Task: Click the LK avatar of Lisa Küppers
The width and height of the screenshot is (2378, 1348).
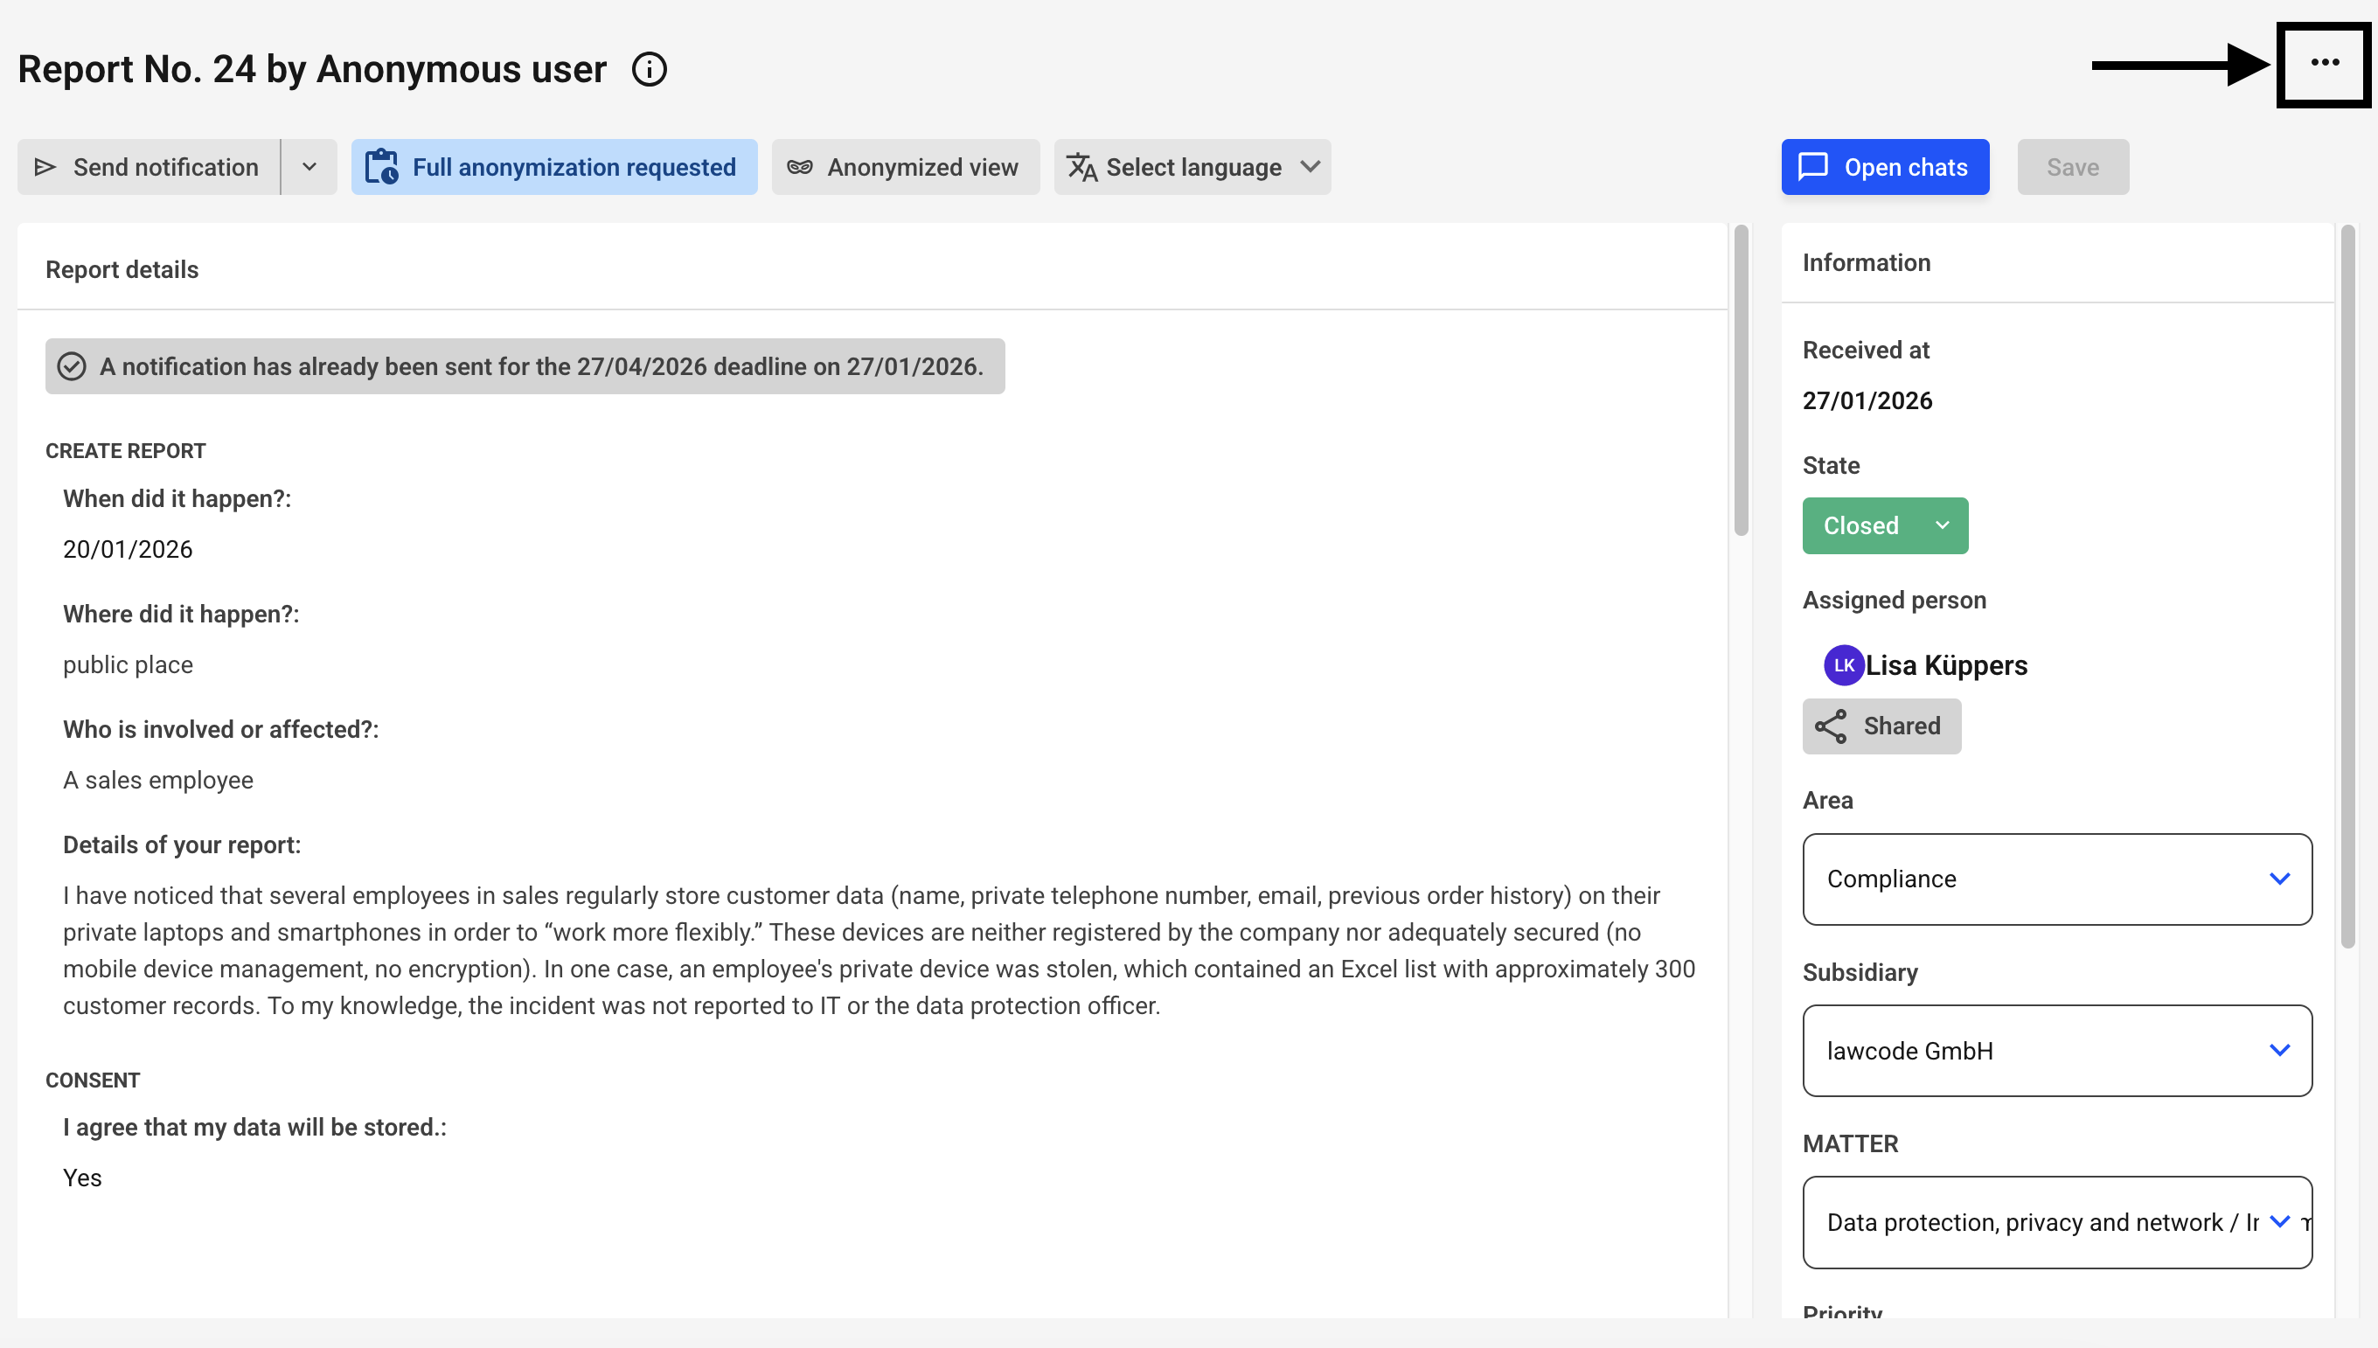Action: point(1843,665)
